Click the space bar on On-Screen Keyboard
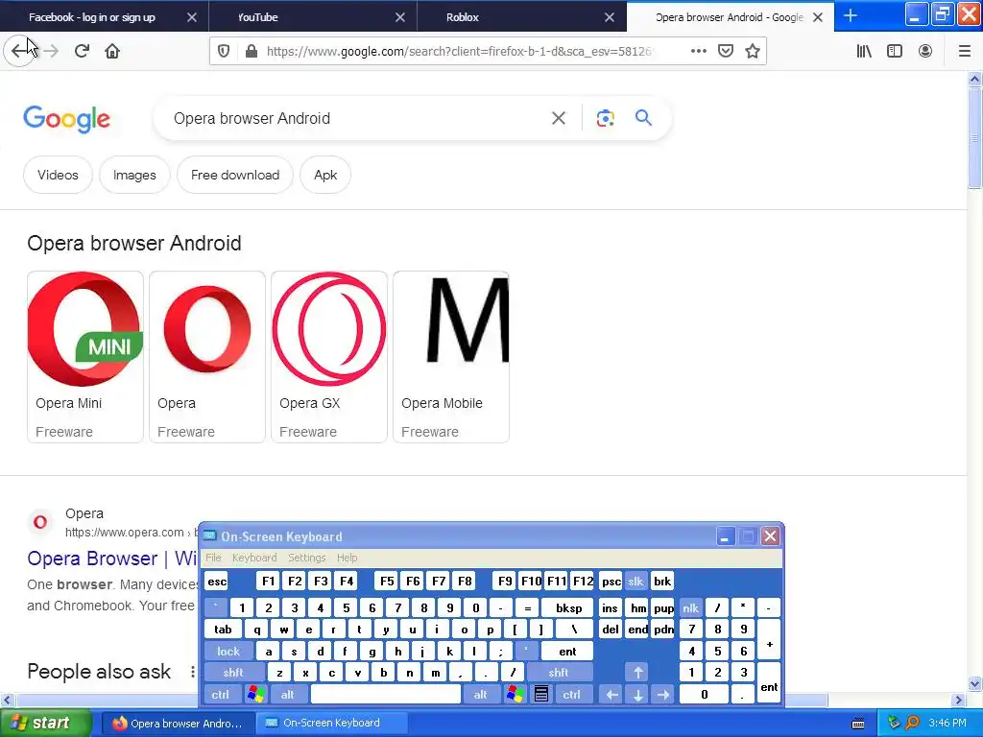This screenshot has height=737, width=983. pos(386,694)
